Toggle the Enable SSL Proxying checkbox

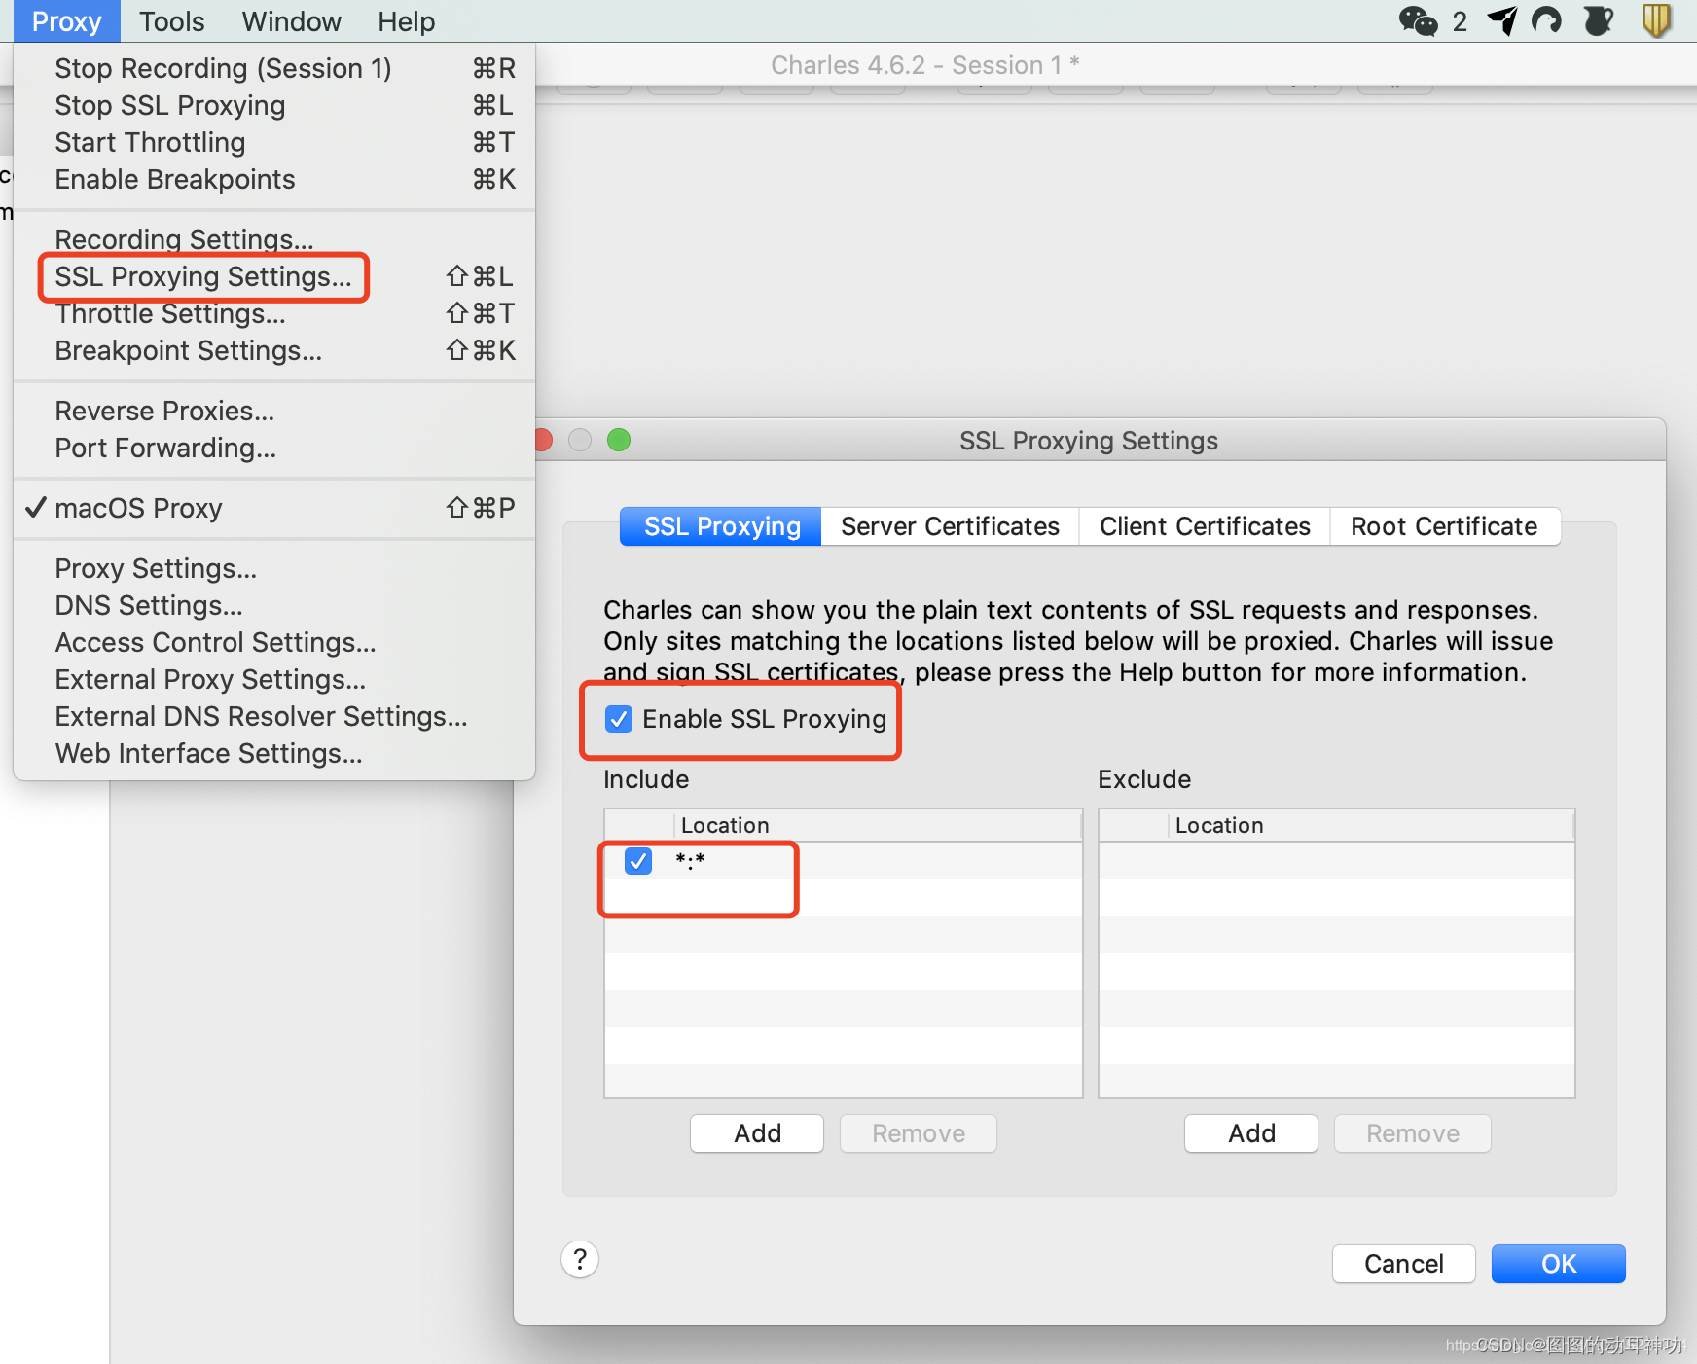[x=619, y=719]
